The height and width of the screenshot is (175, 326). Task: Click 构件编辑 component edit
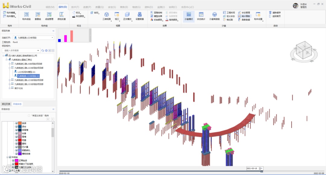(10, 13)
